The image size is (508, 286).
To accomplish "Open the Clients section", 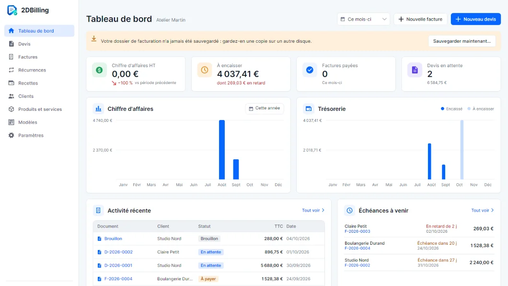I will point(39,96).
